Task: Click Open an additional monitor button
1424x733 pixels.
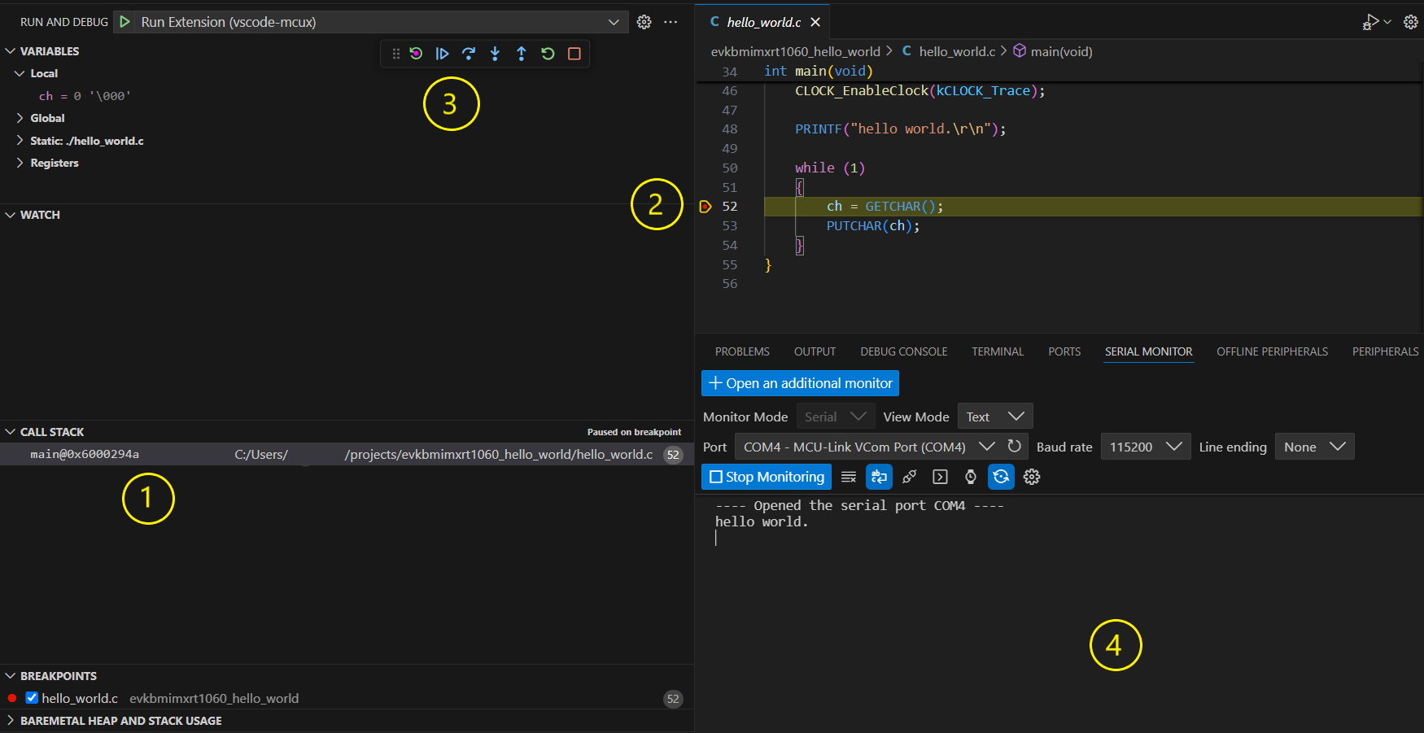Action: pos(800,382)
